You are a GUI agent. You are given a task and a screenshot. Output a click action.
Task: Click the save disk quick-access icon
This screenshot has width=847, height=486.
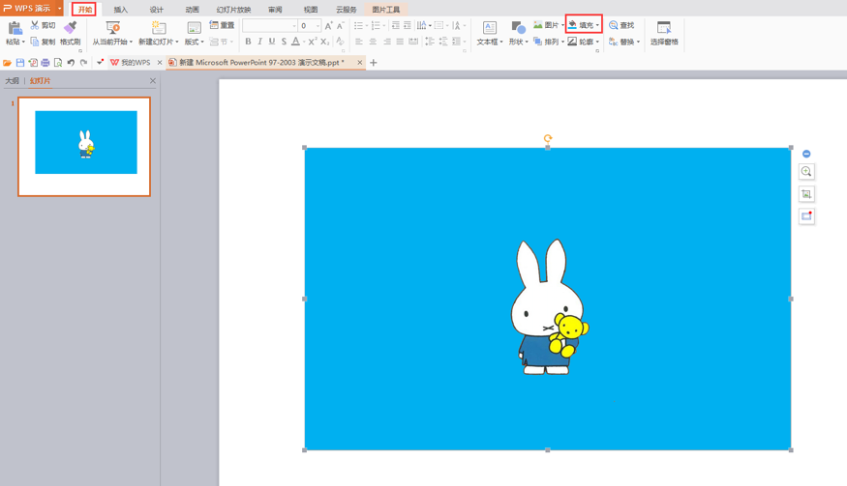[x=20, y=63]
